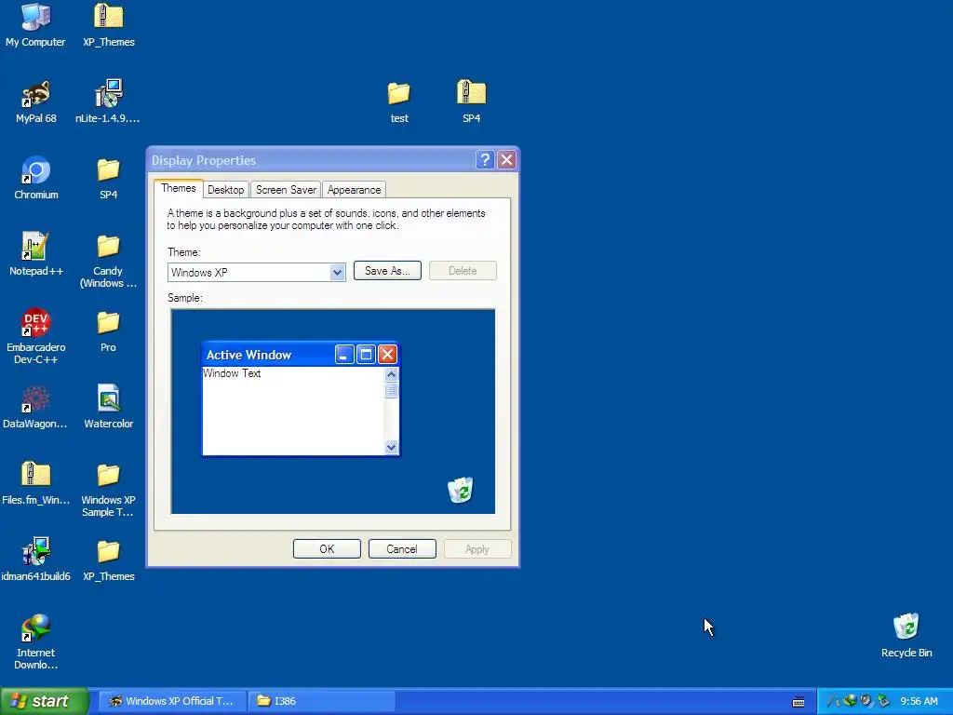The width and height of the screenshot is (953, 715).
Task: Select the SP4 folder beside Chromium
Action: [x=108, y=178]
